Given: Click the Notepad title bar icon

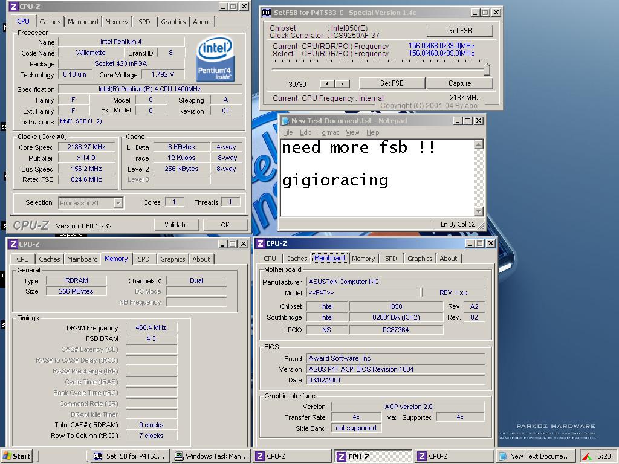Looking at the screenshot, I should pyautogui.click(x=285, y=121).
